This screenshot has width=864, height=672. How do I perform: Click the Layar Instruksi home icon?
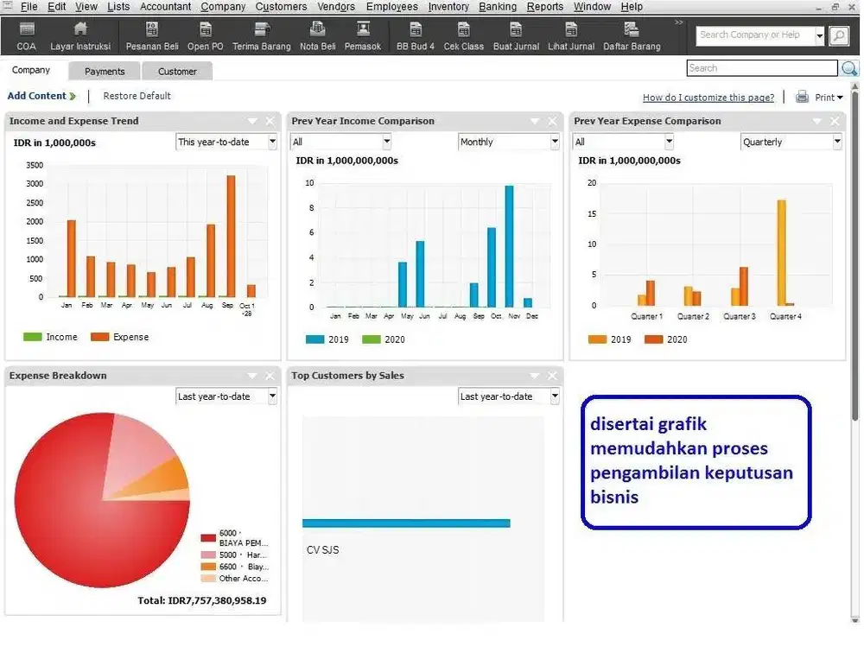point(80,30)
